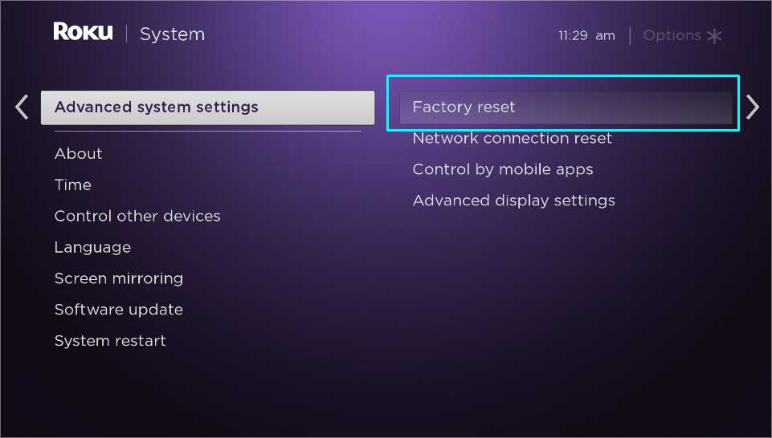
Task: Advance with the right chevron arrow
Action: 752,107
